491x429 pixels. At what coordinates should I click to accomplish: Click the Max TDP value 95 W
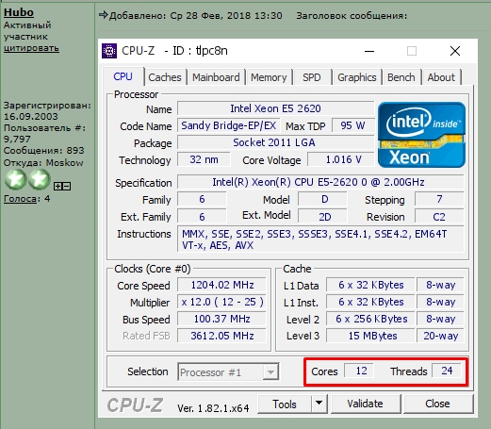pyautogui.click(x=352, y=125)
